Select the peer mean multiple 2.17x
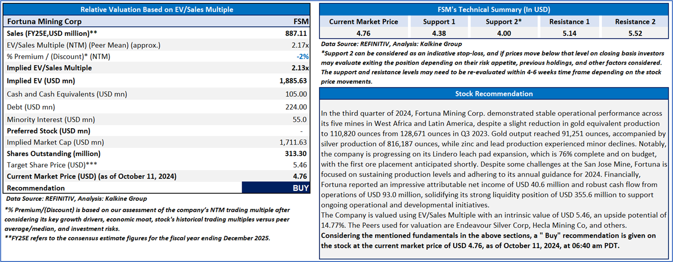This screenshot has height=262, width=673. [300, 45]
